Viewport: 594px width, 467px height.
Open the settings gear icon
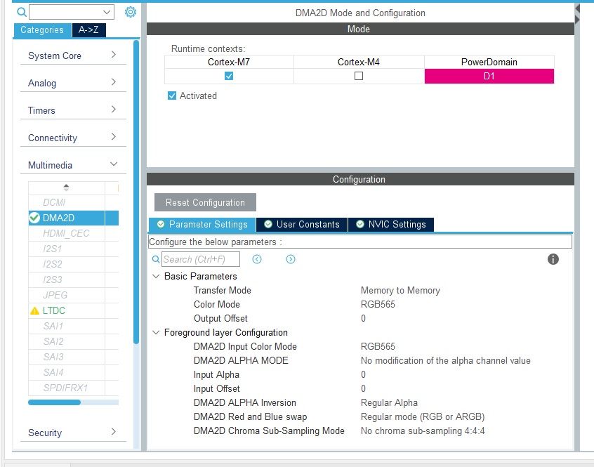pos(131,12)
